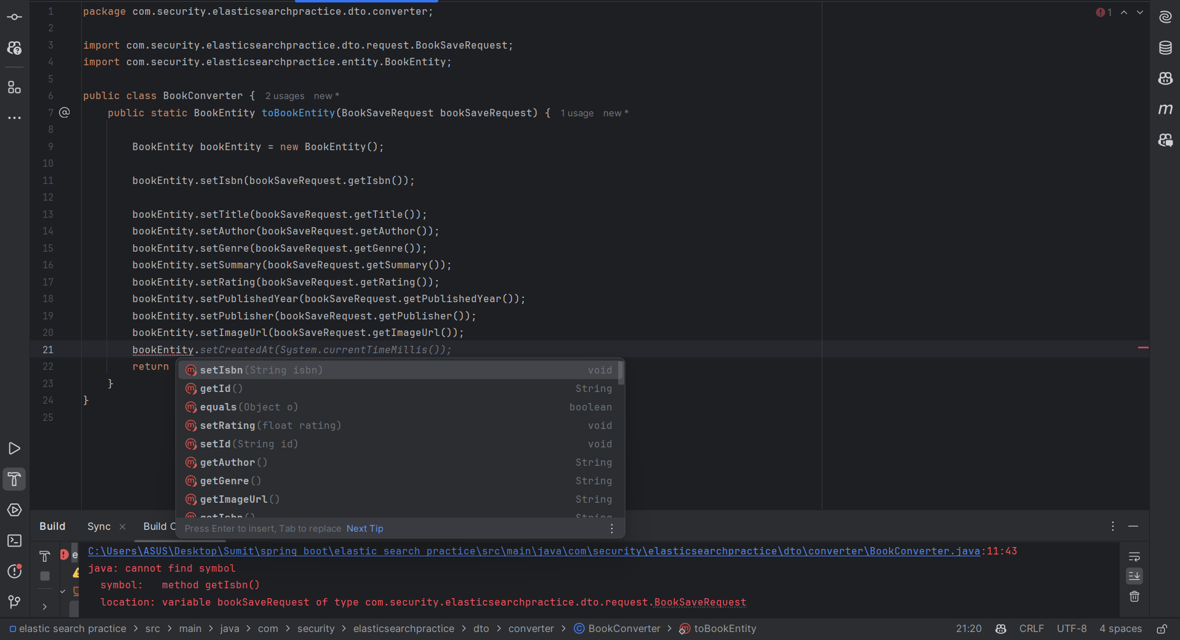Click the Copilot icon in status bar
Viewport: 1180px width, 640px height.
click(1000, 628)
